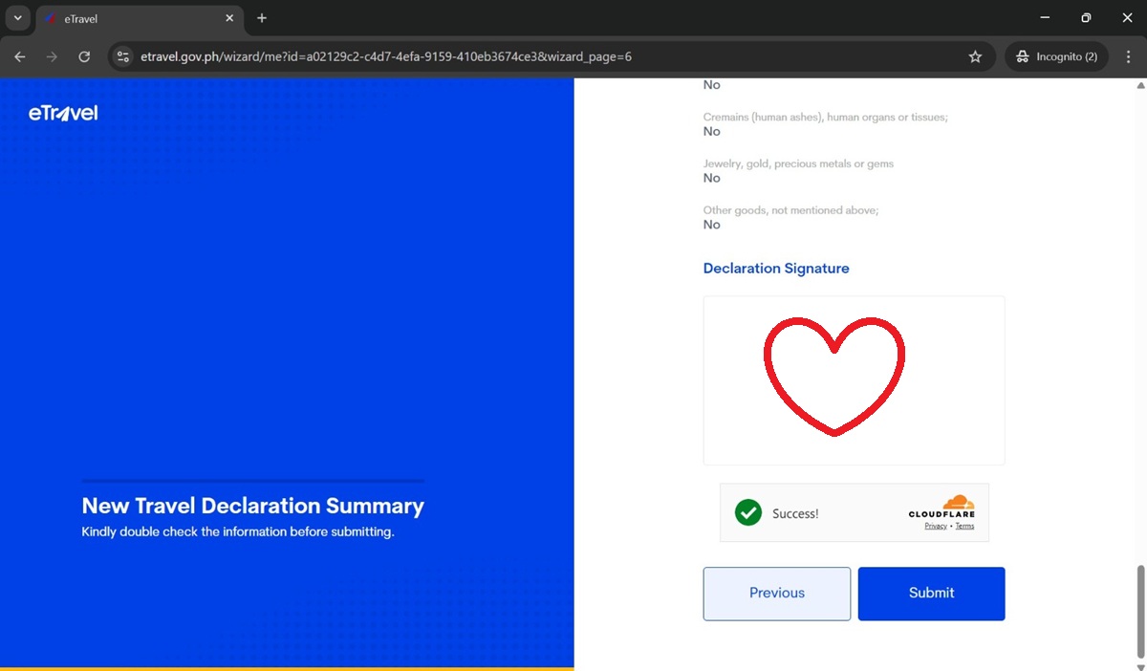Click inside the browser address bar

pyautogui.click(x=382, y=56)
